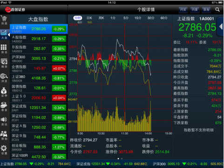Open the money bag icon in sidebar

4,92
